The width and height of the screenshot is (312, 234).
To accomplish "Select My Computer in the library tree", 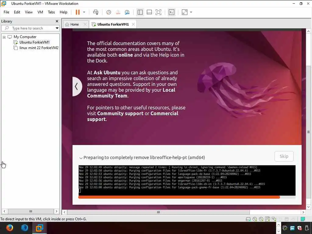I will 25,37.
